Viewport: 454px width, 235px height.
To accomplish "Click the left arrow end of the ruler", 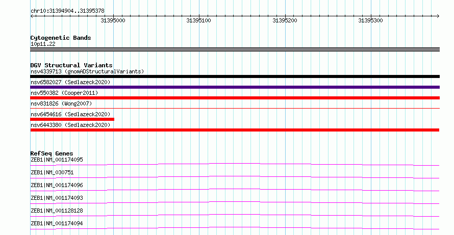I will (x=32, y=16).
